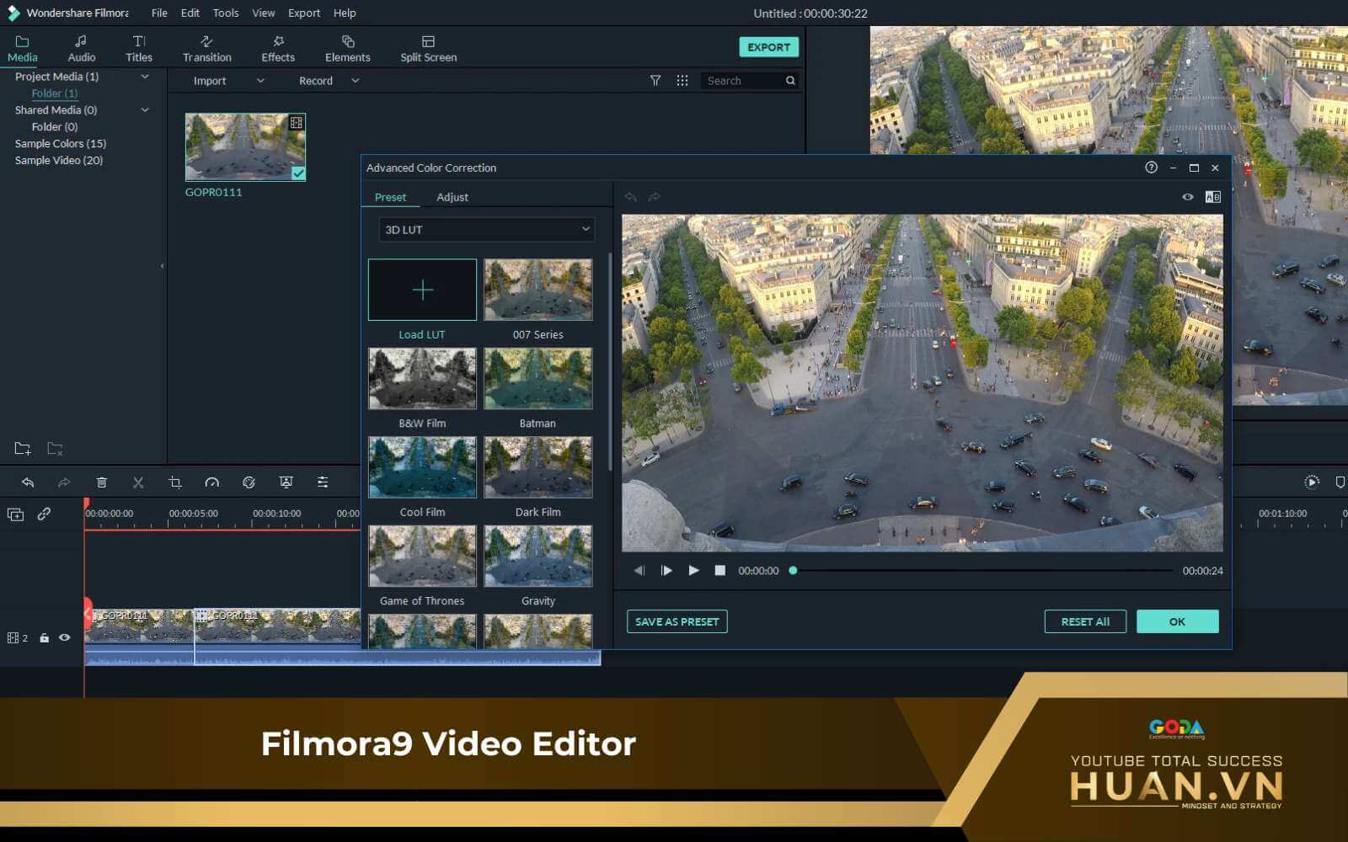The height and width of the screenshot is (842, 1348).
Task: Open the 3D LUT preset dropdown
Action: 487,230
